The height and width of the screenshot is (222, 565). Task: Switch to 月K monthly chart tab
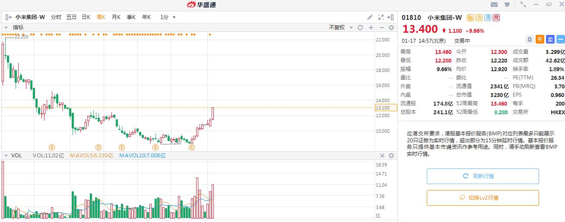tap(116, 17)
